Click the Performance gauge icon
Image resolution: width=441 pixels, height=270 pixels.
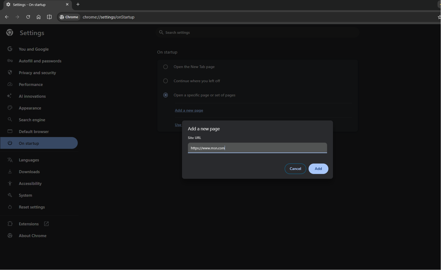pos(10,84)
